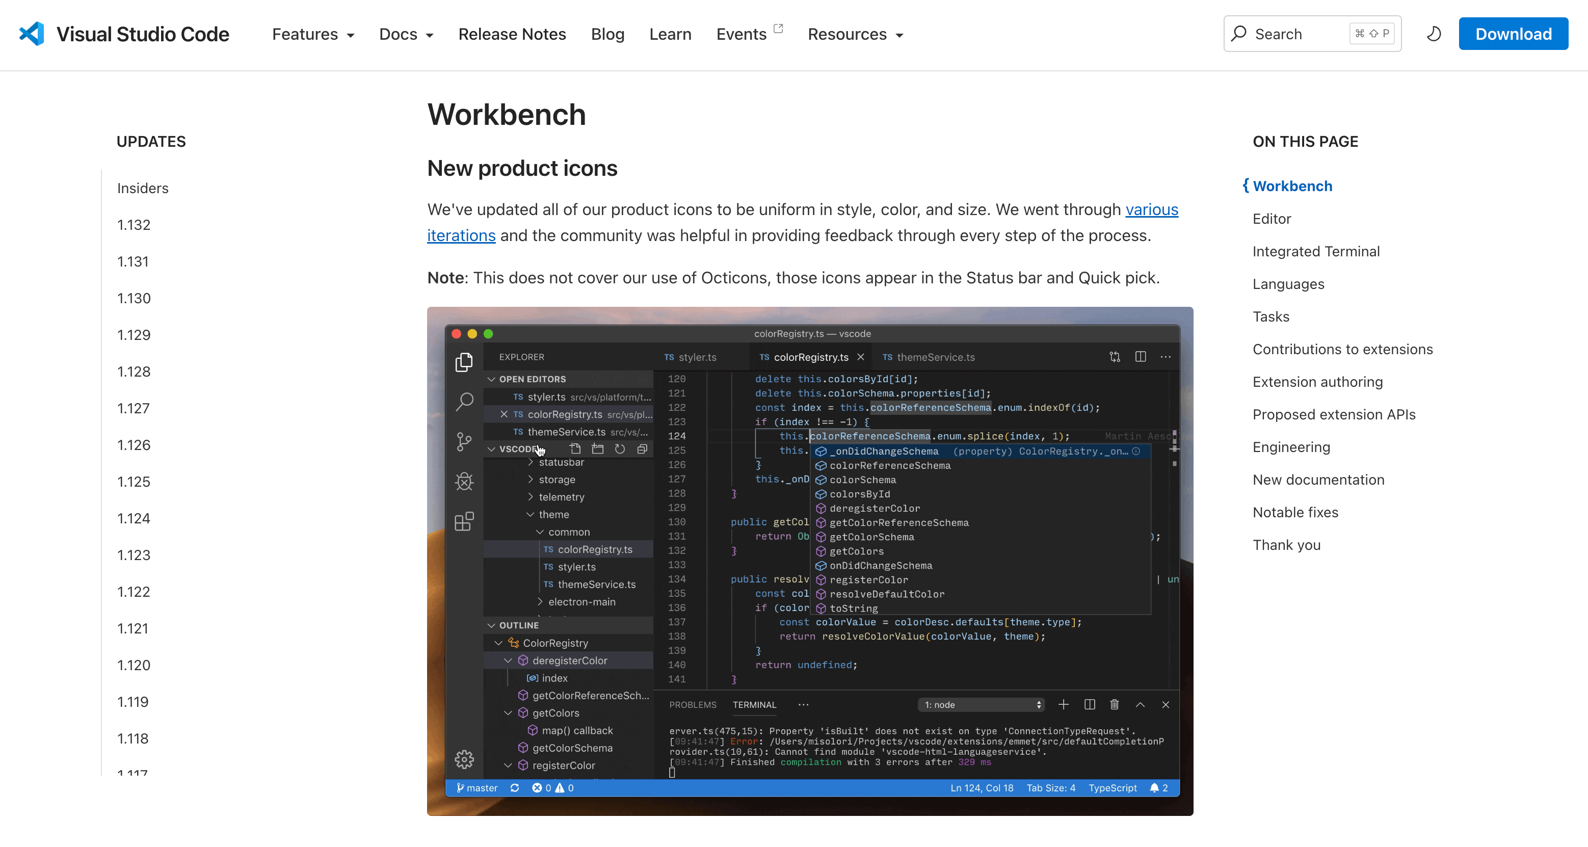Open the Resources dropdown menu
Screen dimensions: 1588x847
[856, 35]
